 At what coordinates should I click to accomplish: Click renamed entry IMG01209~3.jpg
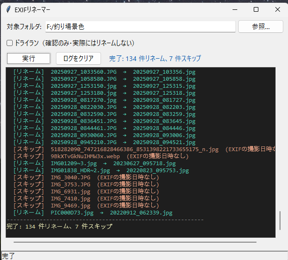point(94,163)
